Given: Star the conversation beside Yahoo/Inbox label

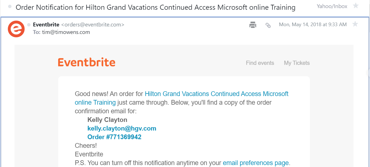Looking at the screenshot, I should tap(356, 6).
